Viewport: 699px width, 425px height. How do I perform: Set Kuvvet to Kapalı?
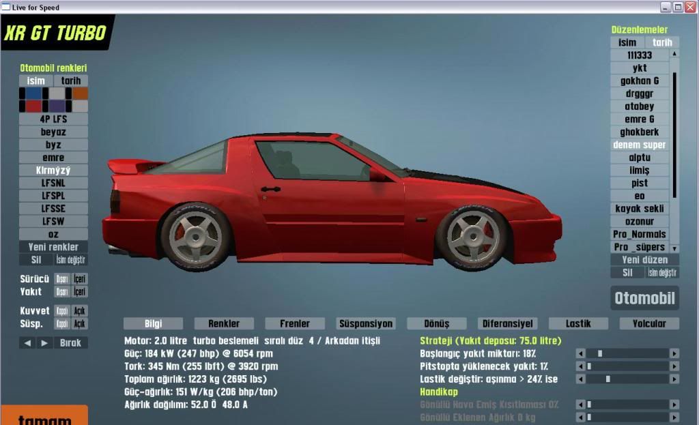[62, 311]
